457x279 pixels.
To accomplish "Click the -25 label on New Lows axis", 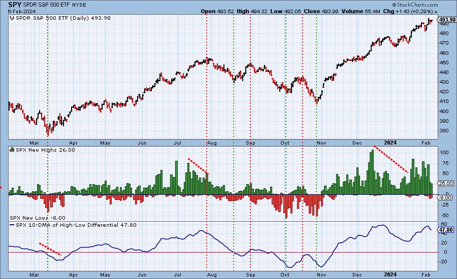I will (x=445, y=205).
